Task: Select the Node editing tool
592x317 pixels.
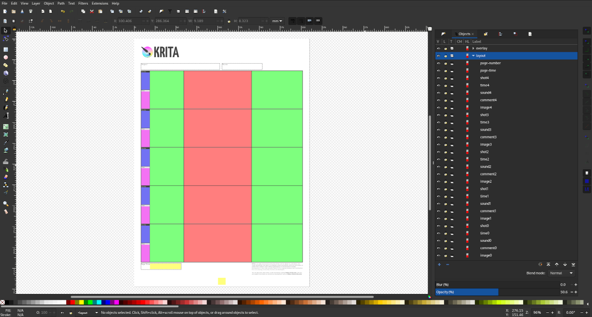Action: (x=6, y=39)
